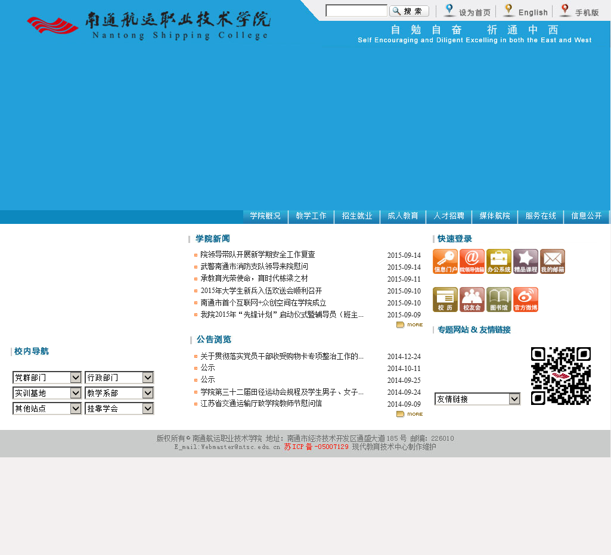Click the 学院新闻 section heading
The width and height of the screenshot is (611, 555).
point(212,239)
